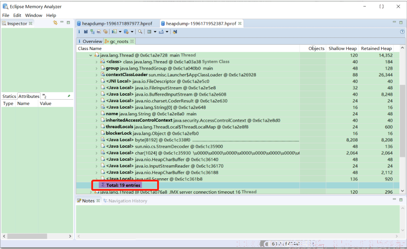407x249 pixels.
Task: Show hidden Inspector tabs overflow chevron
Action: (44, 96)
